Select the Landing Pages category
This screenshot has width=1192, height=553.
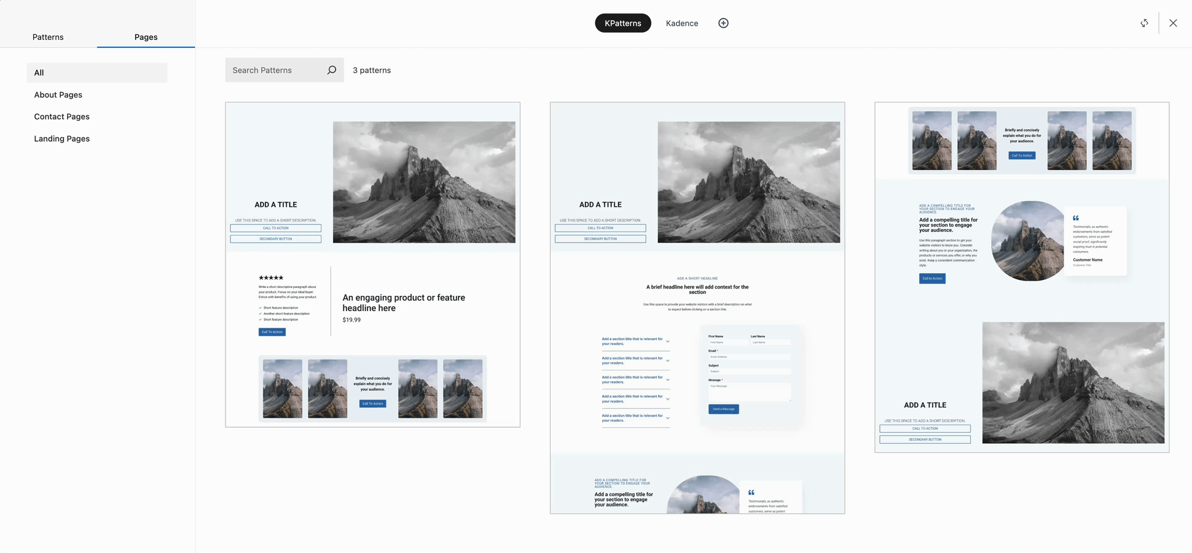[x=61, y=138]
